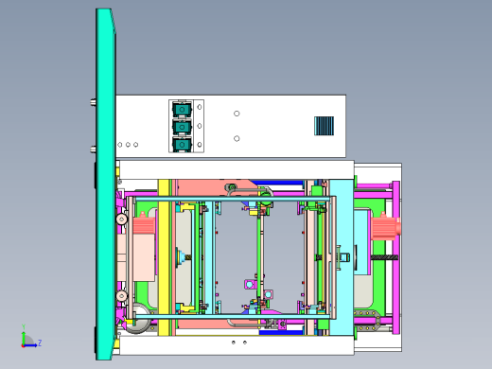Select the blue striped vent grille
The image size is (492, 369).
coord(324,126)
